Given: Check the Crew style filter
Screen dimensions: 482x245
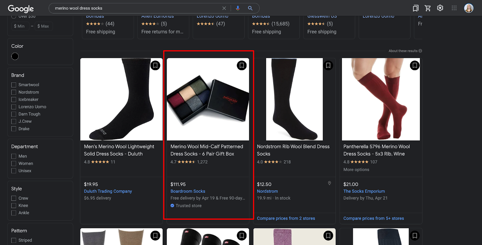Looking at the screenshot, I should [x=14, y=198].
